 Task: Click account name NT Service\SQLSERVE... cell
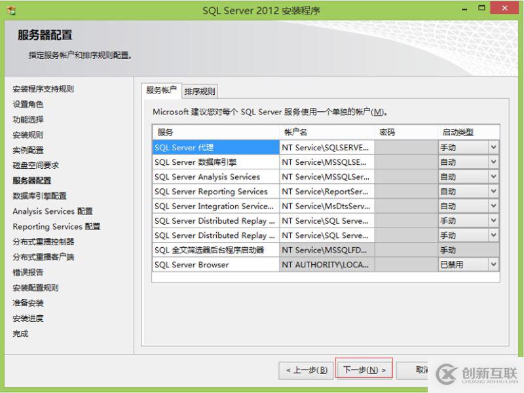click(327, 147)
